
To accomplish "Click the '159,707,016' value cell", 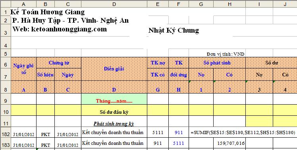I will (229, 143).
